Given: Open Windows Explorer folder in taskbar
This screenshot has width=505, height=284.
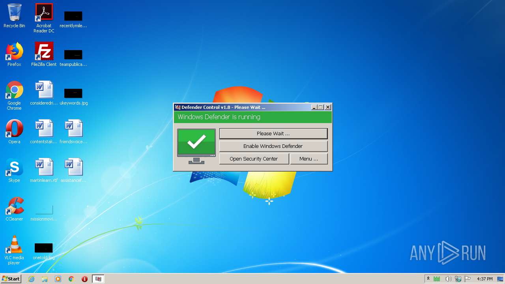Looking at the screenshot, I should click(x=45, y=279).
